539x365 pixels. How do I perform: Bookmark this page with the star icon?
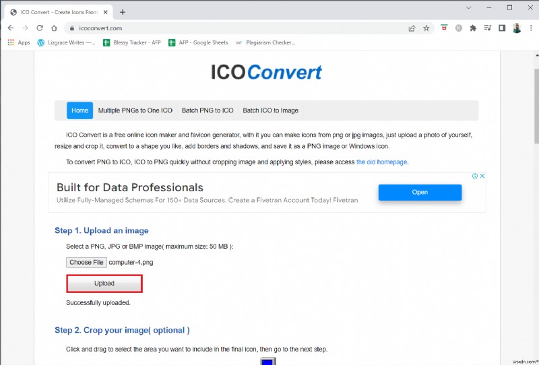click(x=426, y=28)
